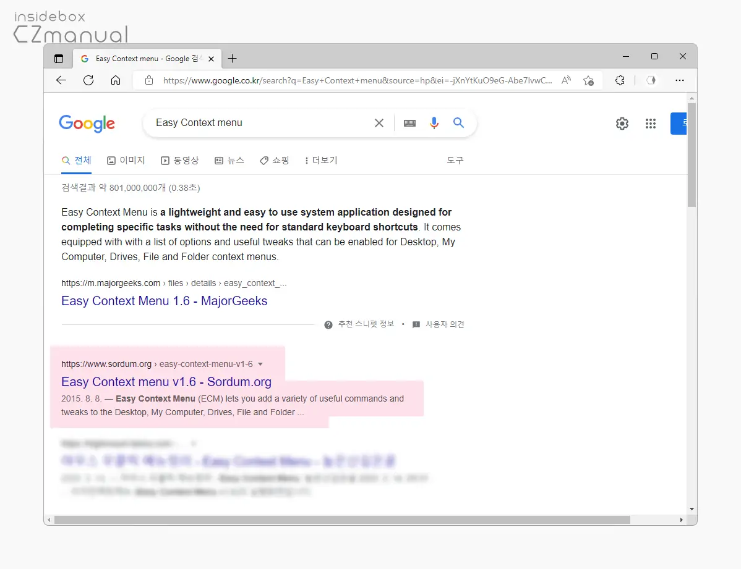The width and height of the screenshot is (741, 569).
Task: Click the vertical scrollbar thumb
Action: coord(692,155)
